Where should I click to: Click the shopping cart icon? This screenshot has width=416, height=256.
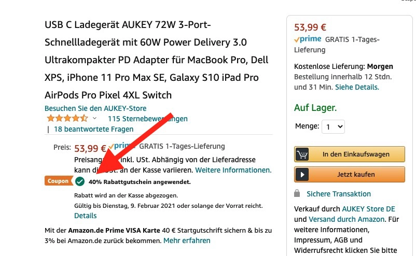[x=303, y=154]
